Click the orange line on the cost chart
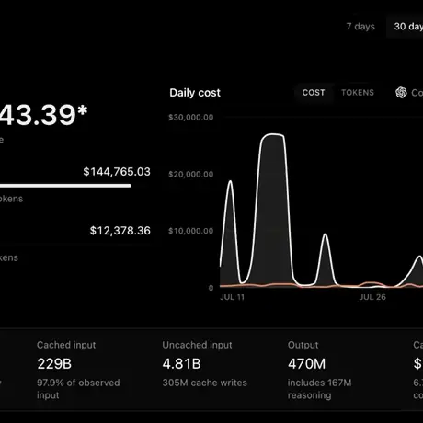The width and height of the screenshot is (423, 423). pyautogui.click(x=371, y=283)
